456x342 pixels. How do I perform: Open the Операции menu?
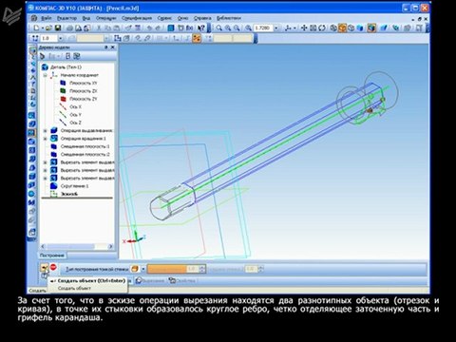(106, 18)
